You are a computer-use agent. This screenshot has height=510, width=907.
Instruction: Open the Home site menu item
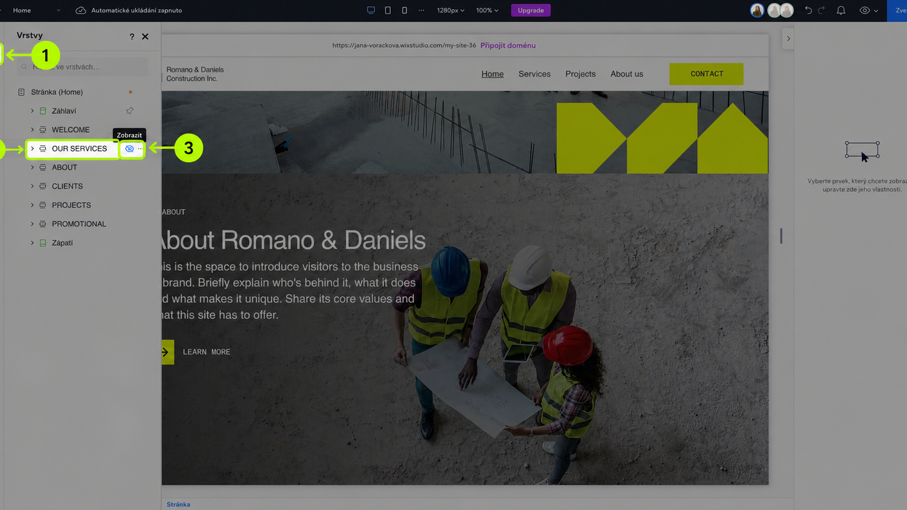(493, 74)
